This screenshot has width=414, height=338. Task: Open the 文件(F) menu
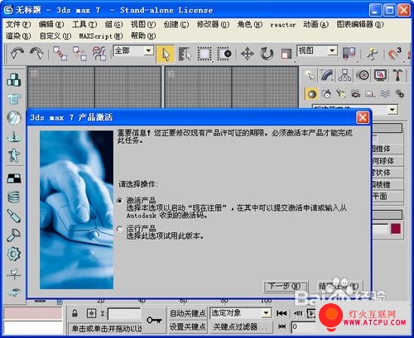click(x=18, y=24)
